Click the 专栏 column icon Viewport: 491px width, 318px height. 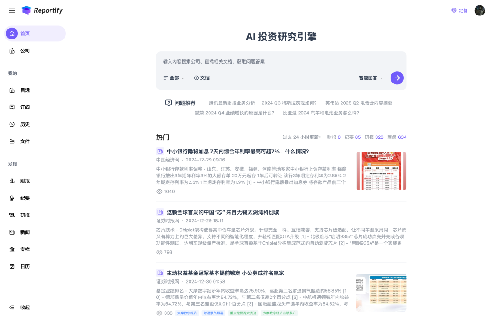(12, 250)
